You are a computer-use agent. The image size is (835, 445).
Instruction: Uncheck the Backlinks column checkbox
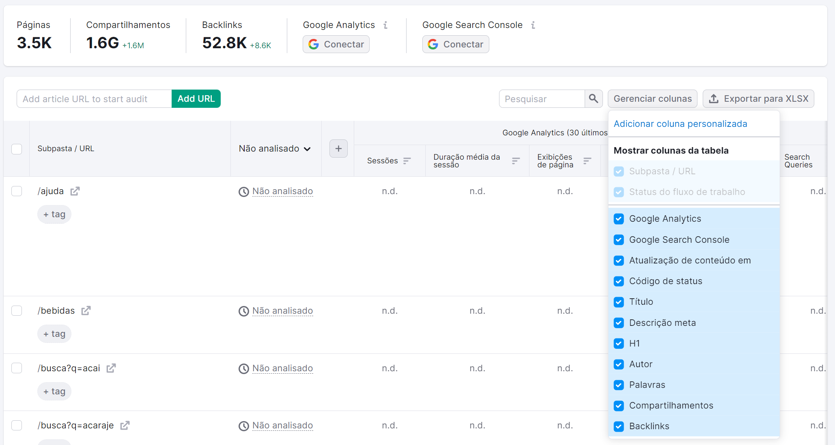tap(619, 426)
